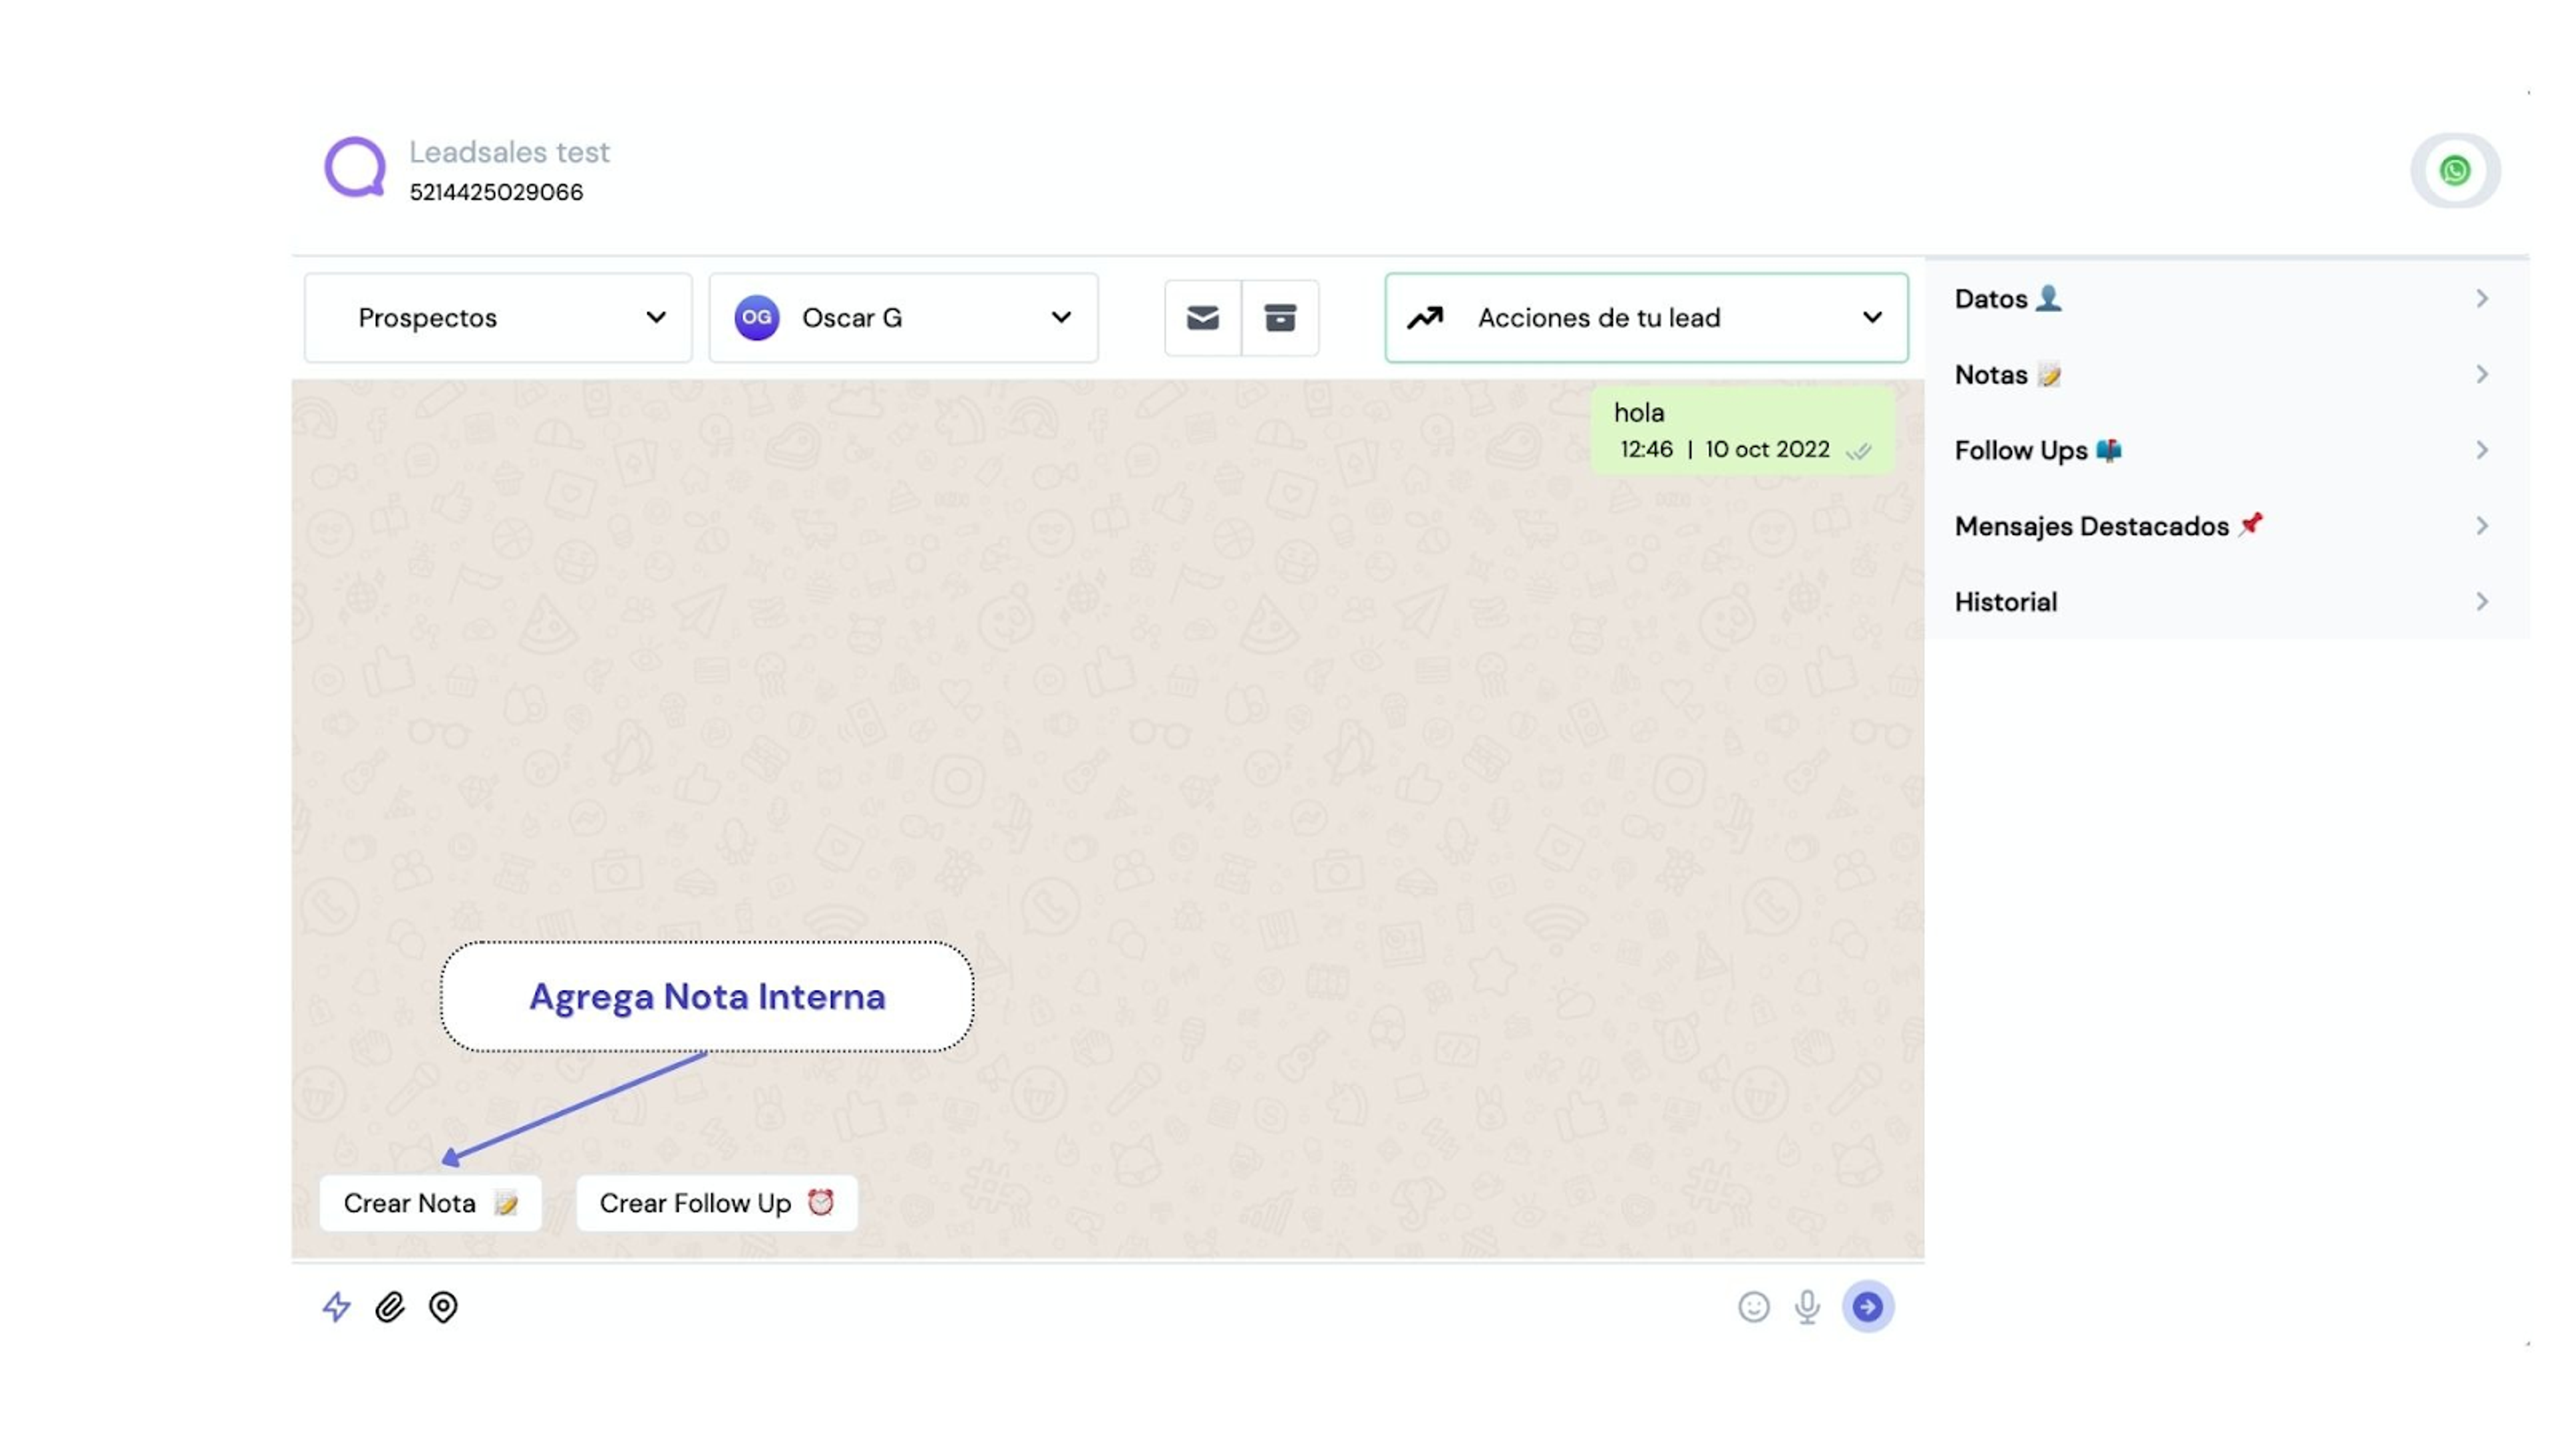Click the hola message bubble
This screenshot has width=2555, height=1437.
point(1743,430)
